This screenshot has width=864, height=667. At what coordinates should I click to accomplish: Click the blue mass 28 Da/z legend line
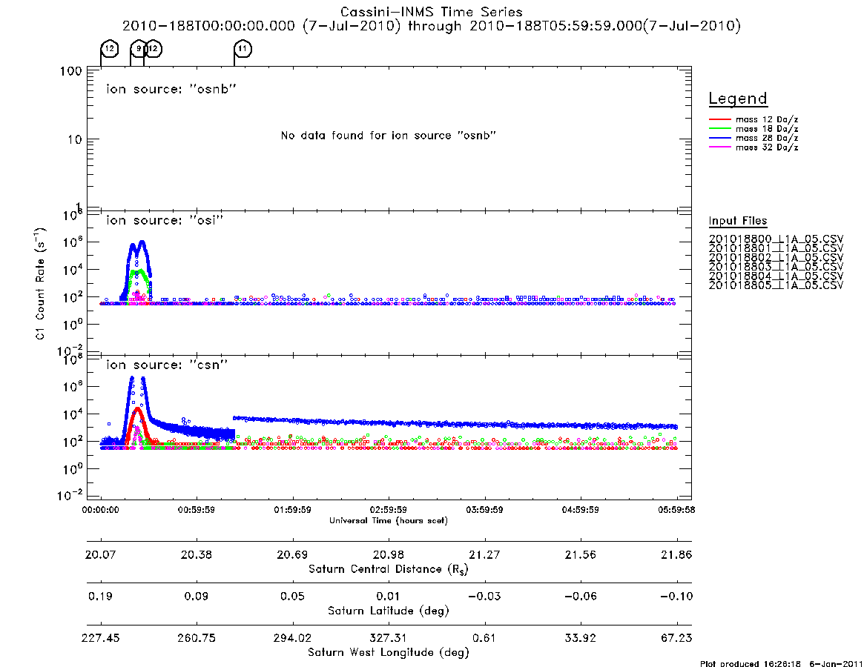[x=719, y=139]
